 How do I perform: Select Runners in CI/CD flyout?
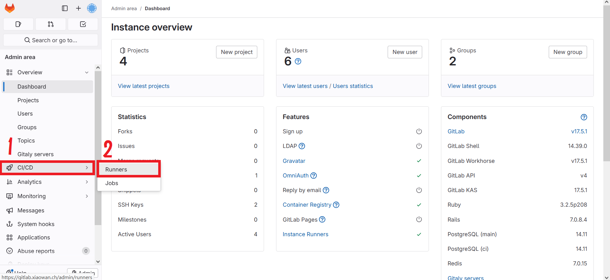point(129,170)
